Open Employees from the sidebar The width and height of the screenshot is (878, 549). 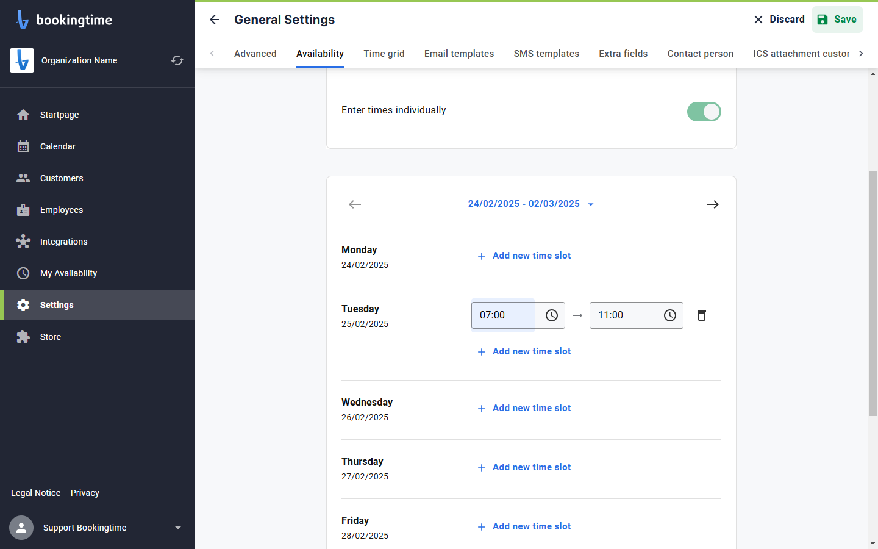98,210
